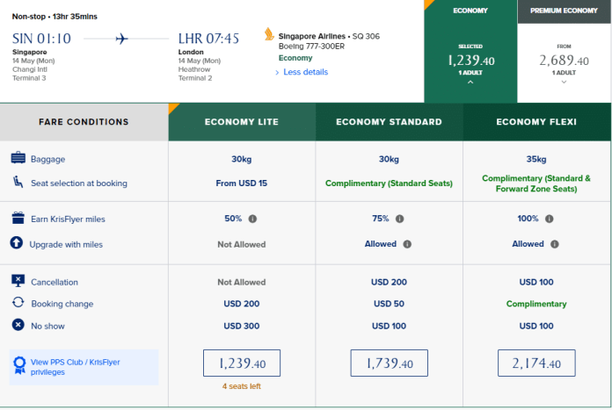Open info icon beside 75% KrisFlyer miles

400,219
